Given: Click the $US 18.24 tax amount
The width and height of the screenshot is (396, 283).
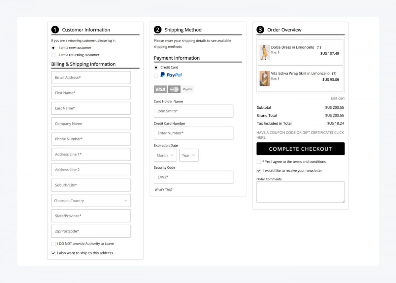Looking at the screenshot, I should (336, 124).
